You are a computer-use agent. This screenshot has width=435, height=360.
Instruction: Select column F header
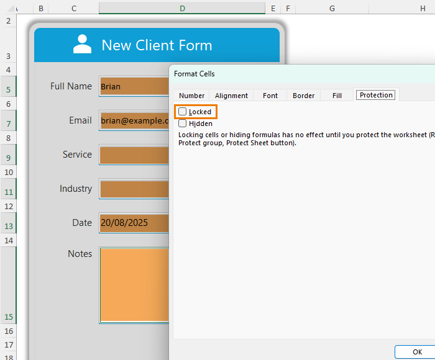(x=288, y=8)
